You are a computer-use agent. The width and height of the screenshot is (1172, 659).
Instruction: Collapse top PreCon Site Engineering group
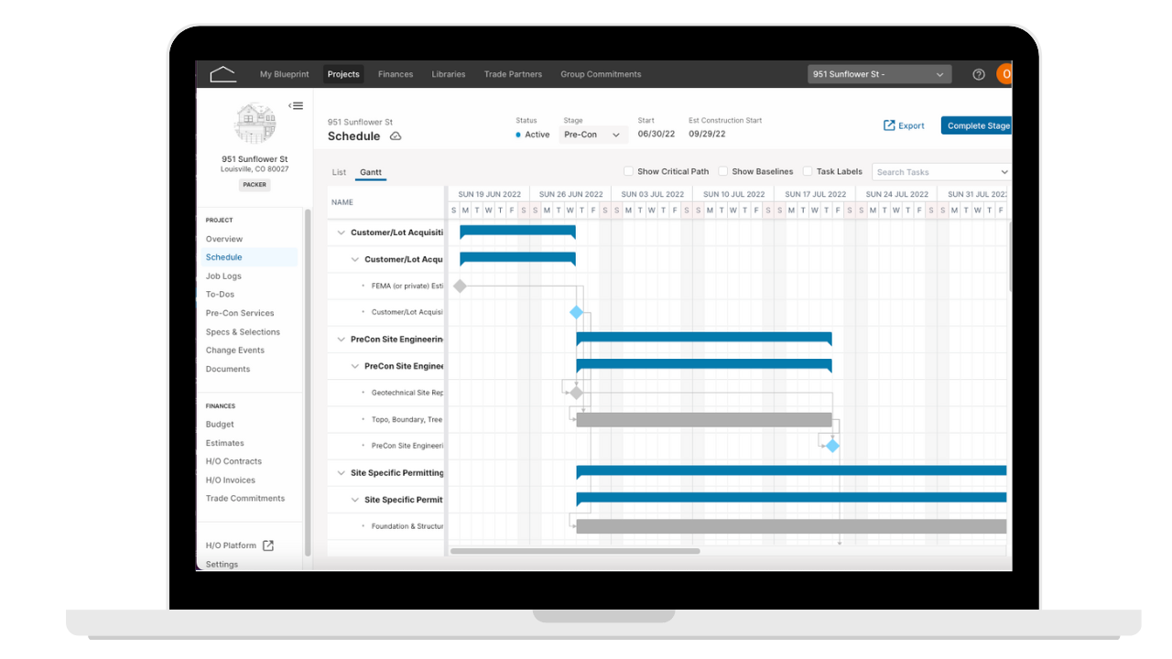[342, 340]
